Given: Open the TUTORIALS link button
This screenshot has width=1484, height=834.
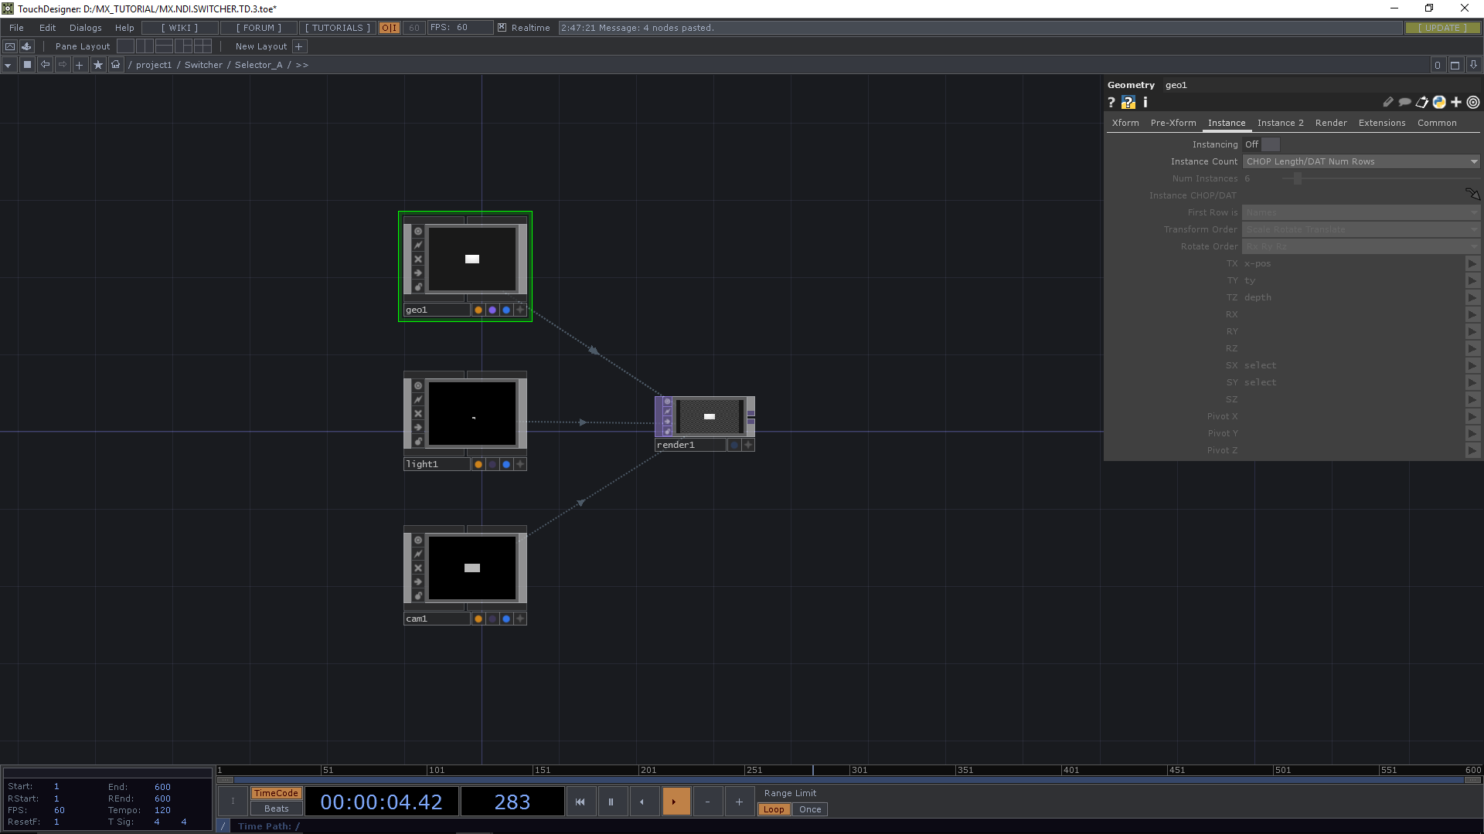Looking at the screenshot, I should 338,28.
